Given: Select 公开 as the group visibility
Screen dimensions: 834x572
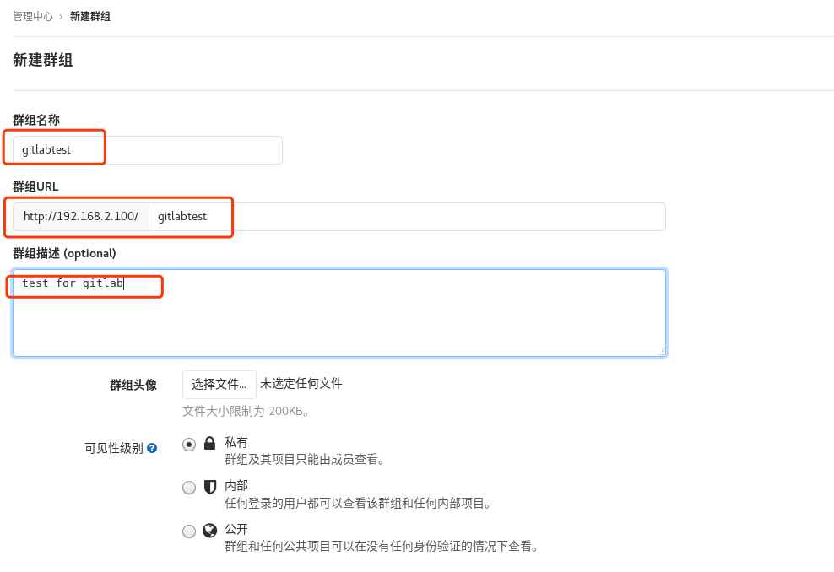Looking at the screenshot, I should click(x=189, y=531).
